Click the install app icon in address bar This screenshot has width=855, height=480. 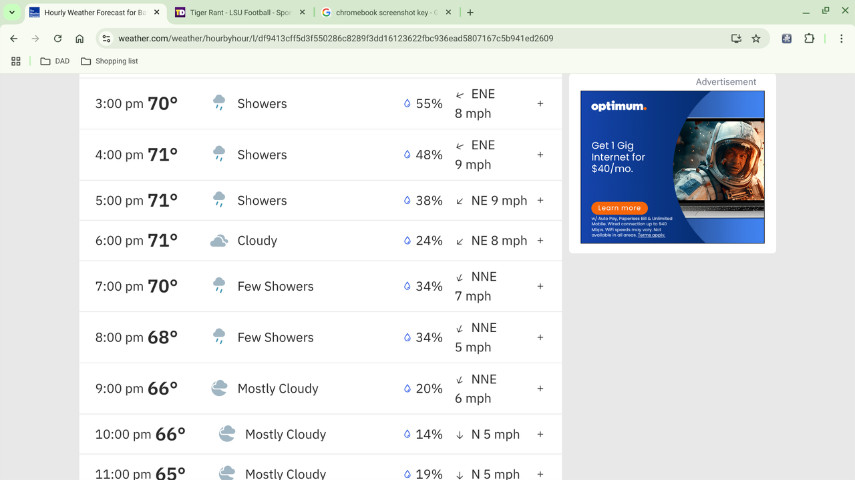[736, 39]
